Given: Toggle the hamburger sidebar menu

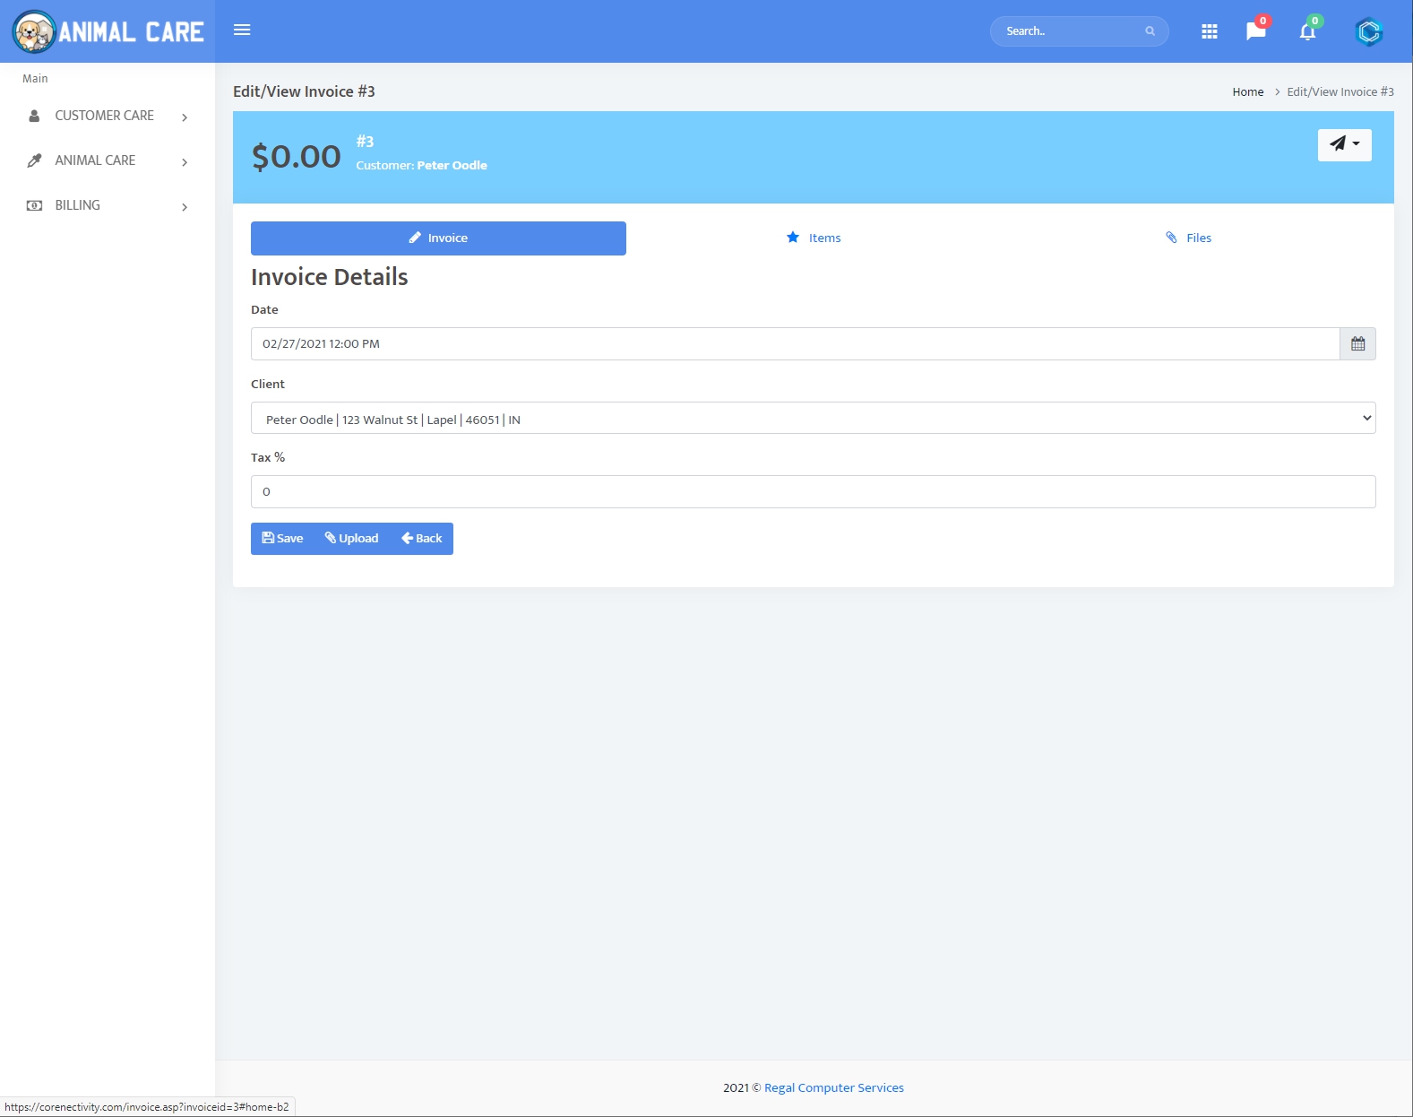Looking at the screenshot, I should click(242, 30).
